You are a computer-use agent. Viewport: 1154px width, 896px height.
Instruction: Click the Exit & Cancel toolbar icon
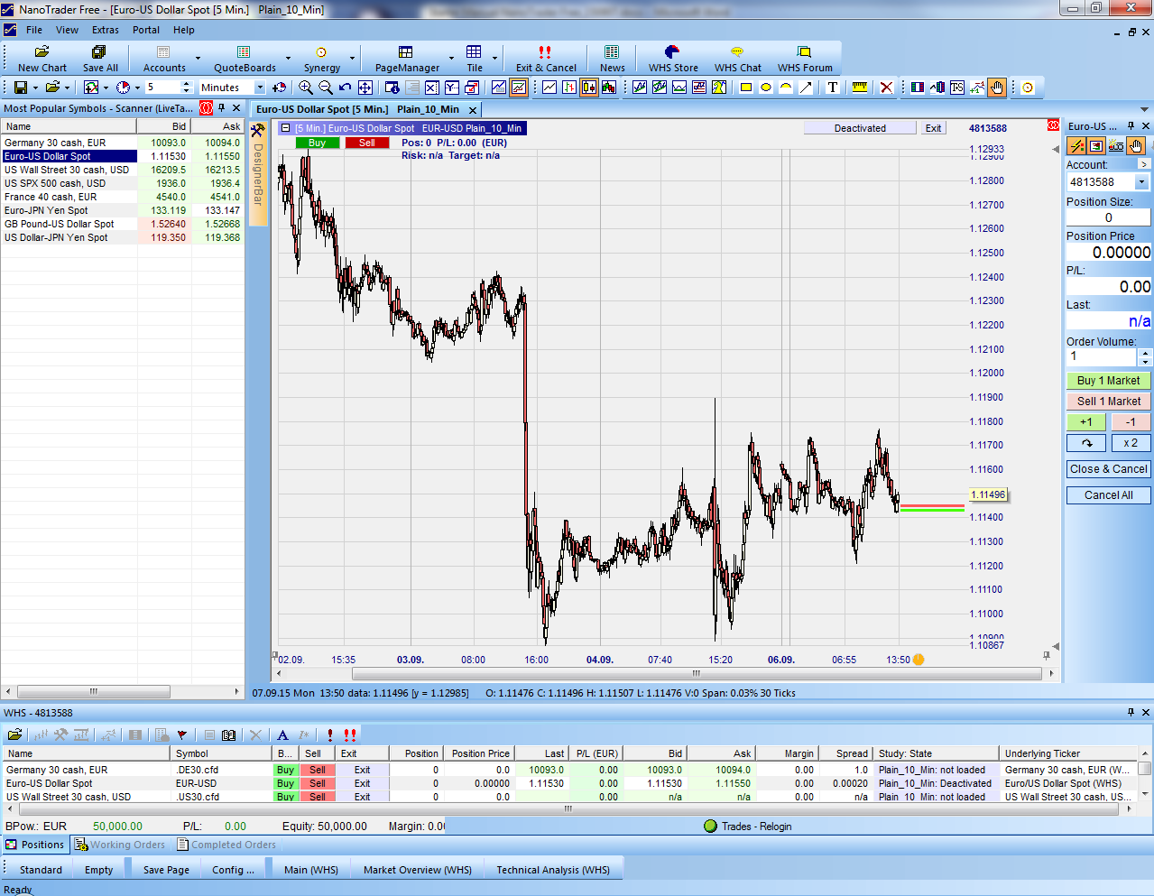click(546, 59)
